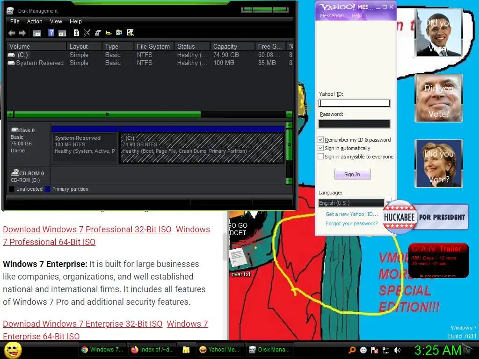Open the Action Center flag tray icon

pos(375,350)
